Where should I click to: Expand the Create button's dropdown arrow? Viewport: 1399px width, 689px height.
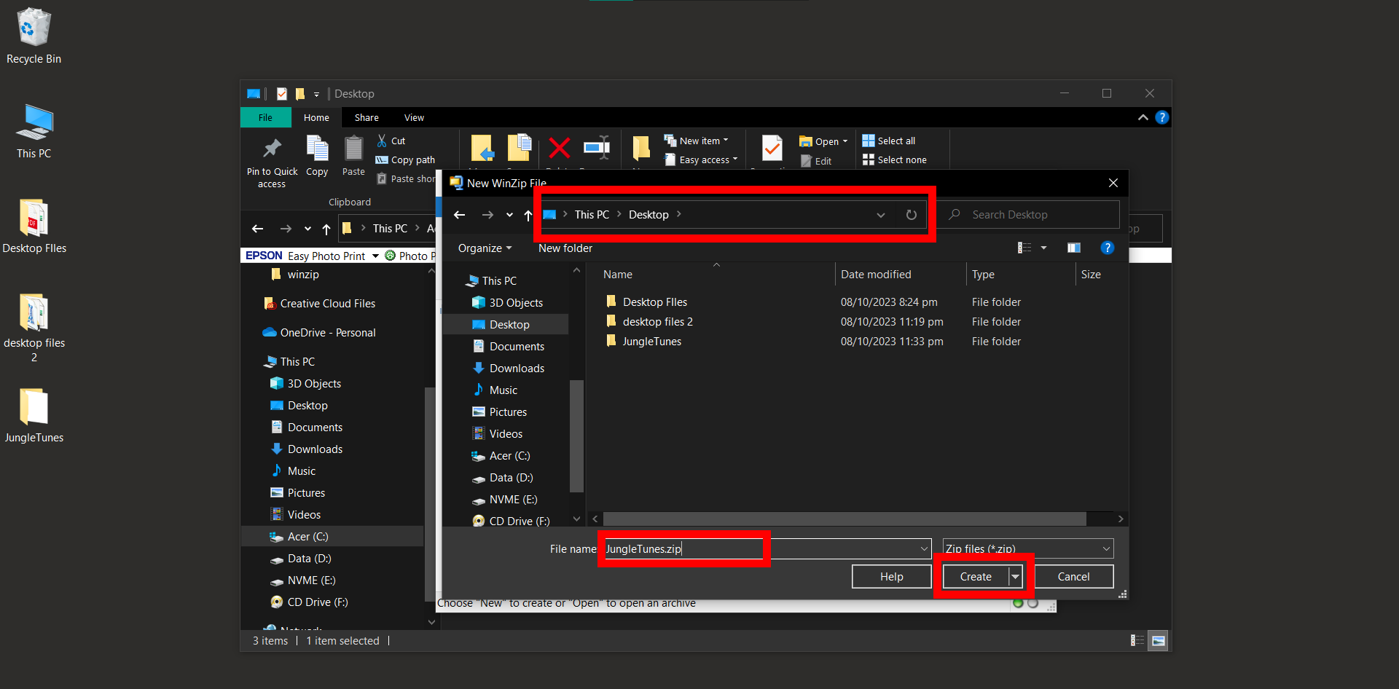[1015, 576]
